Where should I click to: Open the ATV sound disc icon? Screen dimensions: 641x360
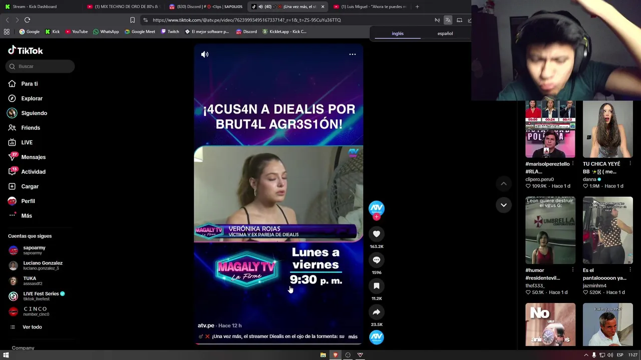click(377, 337)
